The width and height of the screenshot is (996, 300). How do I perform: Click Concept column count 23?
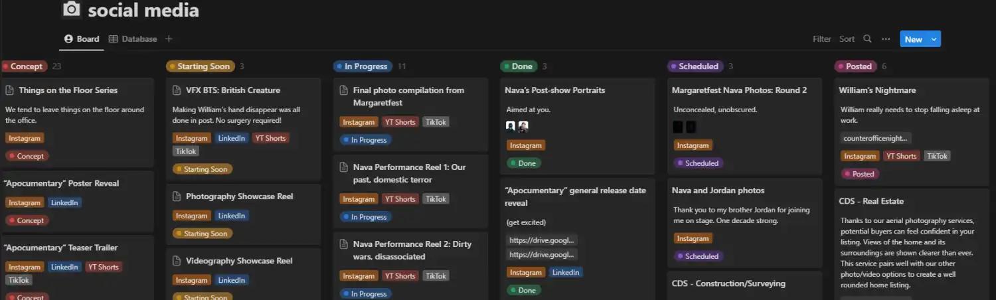coord(56,66)
